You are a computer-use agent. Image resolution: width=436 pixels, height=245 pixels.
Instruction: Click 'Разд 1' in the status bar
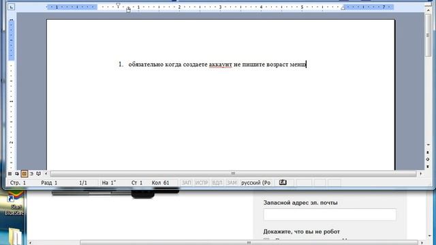pyautogui.click(x=49, y=183)
